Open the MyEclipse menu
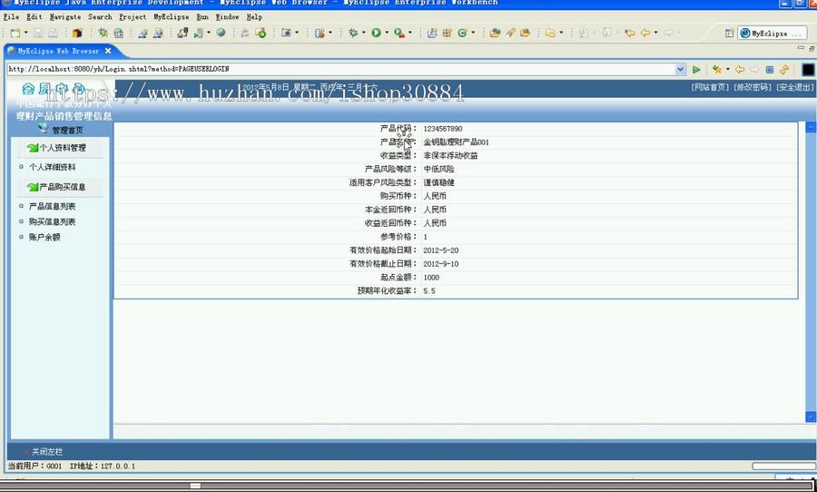Image resolution: width=817 pixels, height=492 pixels. (x=171, y=16)
